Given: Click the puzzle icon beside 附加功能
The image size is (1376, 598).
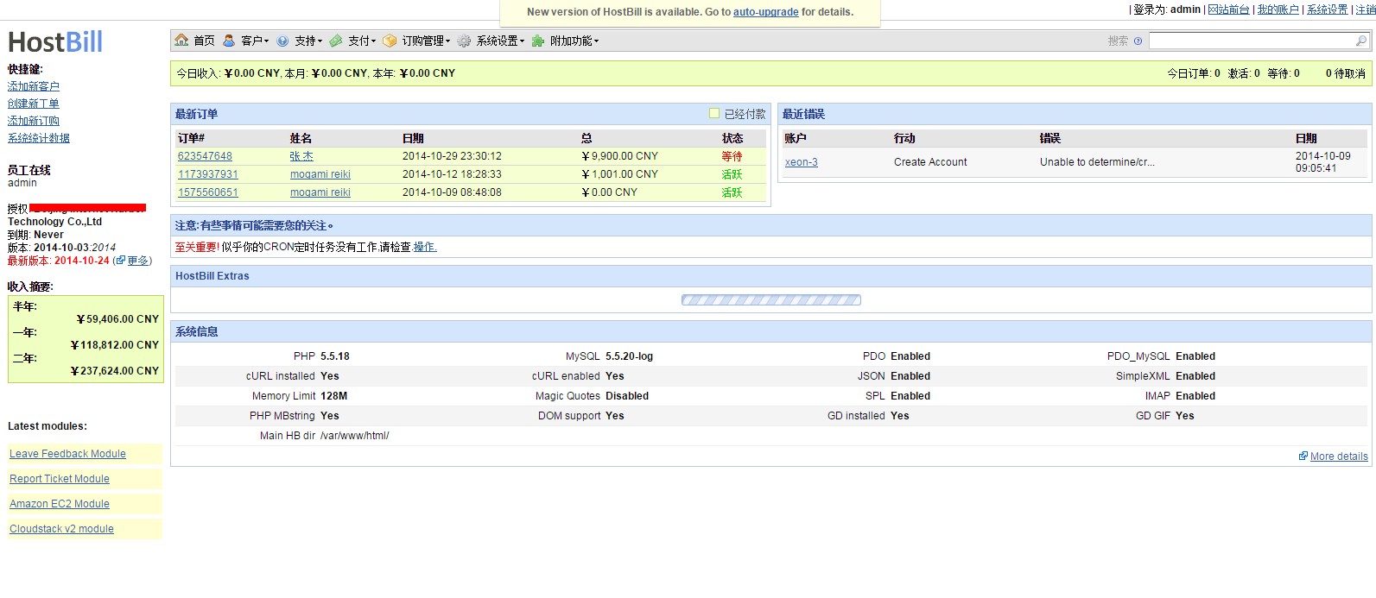Looking at the screenshot, I should click(538, 41).
